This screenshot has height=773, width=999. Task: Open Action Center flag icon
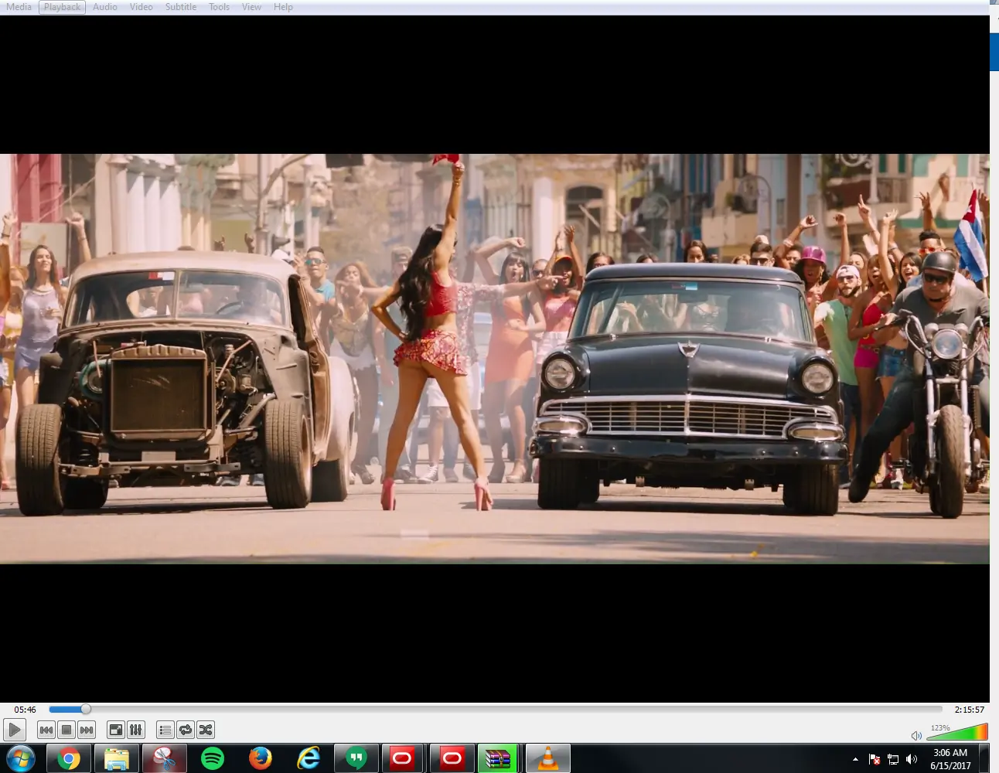(875, 759)
